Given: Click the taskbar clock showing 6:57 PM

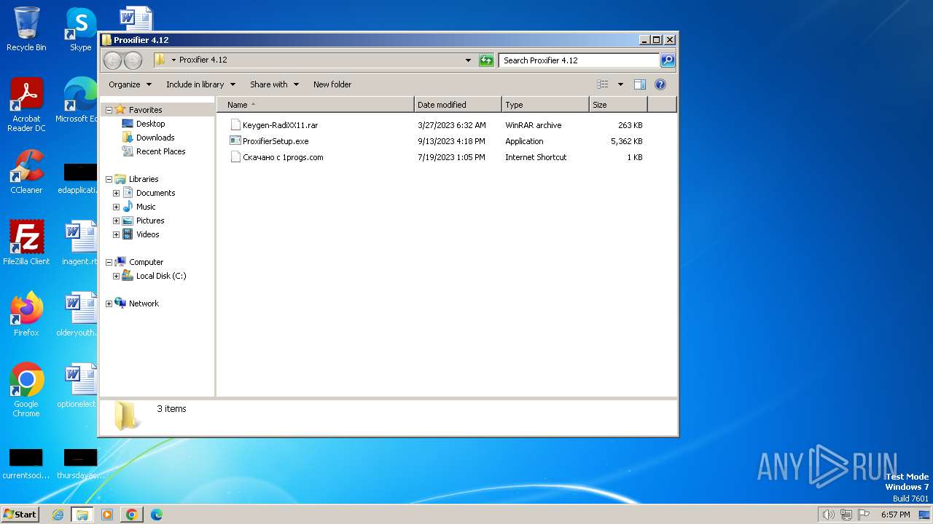Looking at the screenshot, I should [x=895, y=515].
